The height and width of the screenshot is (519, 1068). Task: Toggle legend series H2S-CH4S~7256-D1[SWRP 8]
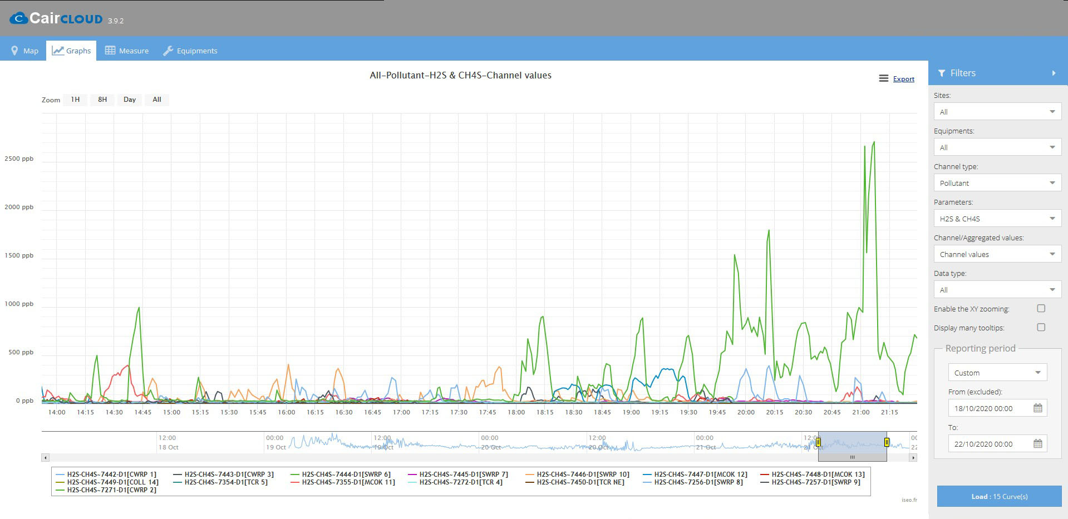693,482
